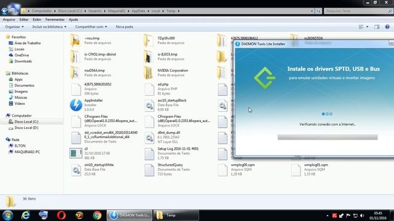Open MAQUINA02-PC network computer

click(27, 152)
